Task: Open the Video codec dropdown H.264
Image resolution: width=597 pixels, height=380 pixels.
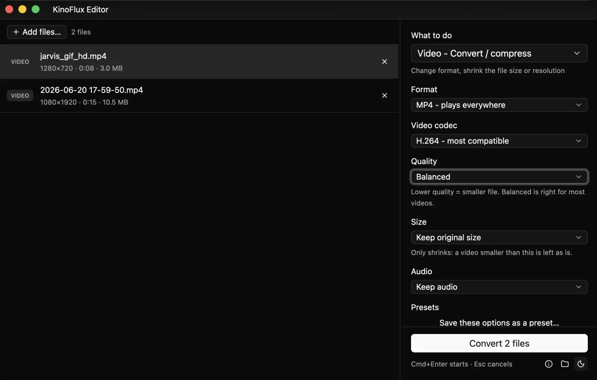Action: 499,141
